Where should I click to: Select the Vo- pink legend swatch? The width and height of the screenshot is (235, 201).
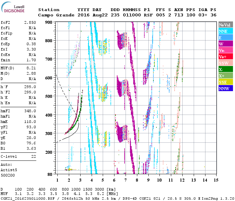click(x=226, y=50)
